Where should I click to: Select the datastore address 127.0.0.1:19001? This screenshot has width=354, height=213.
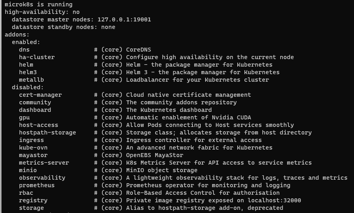[124, 19]
